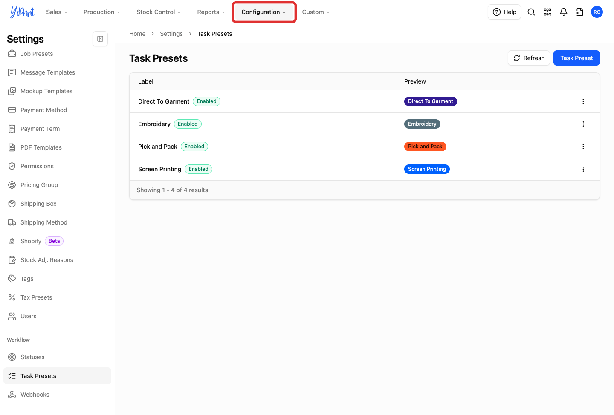Create a new Task Preset
The height and width of the screenshot is (415, 614).
(x=576, y=58)
